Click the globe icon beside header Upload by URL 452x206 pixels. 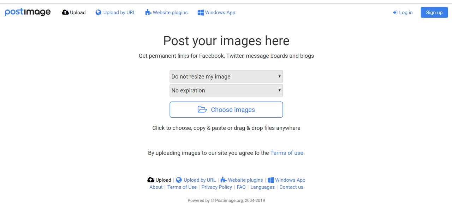point(99,12)
